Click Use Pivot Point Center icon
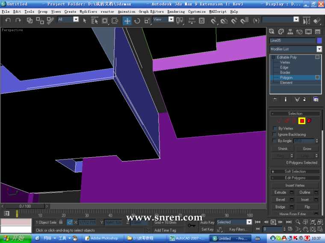The image size is (325, 243). [180, 20]
